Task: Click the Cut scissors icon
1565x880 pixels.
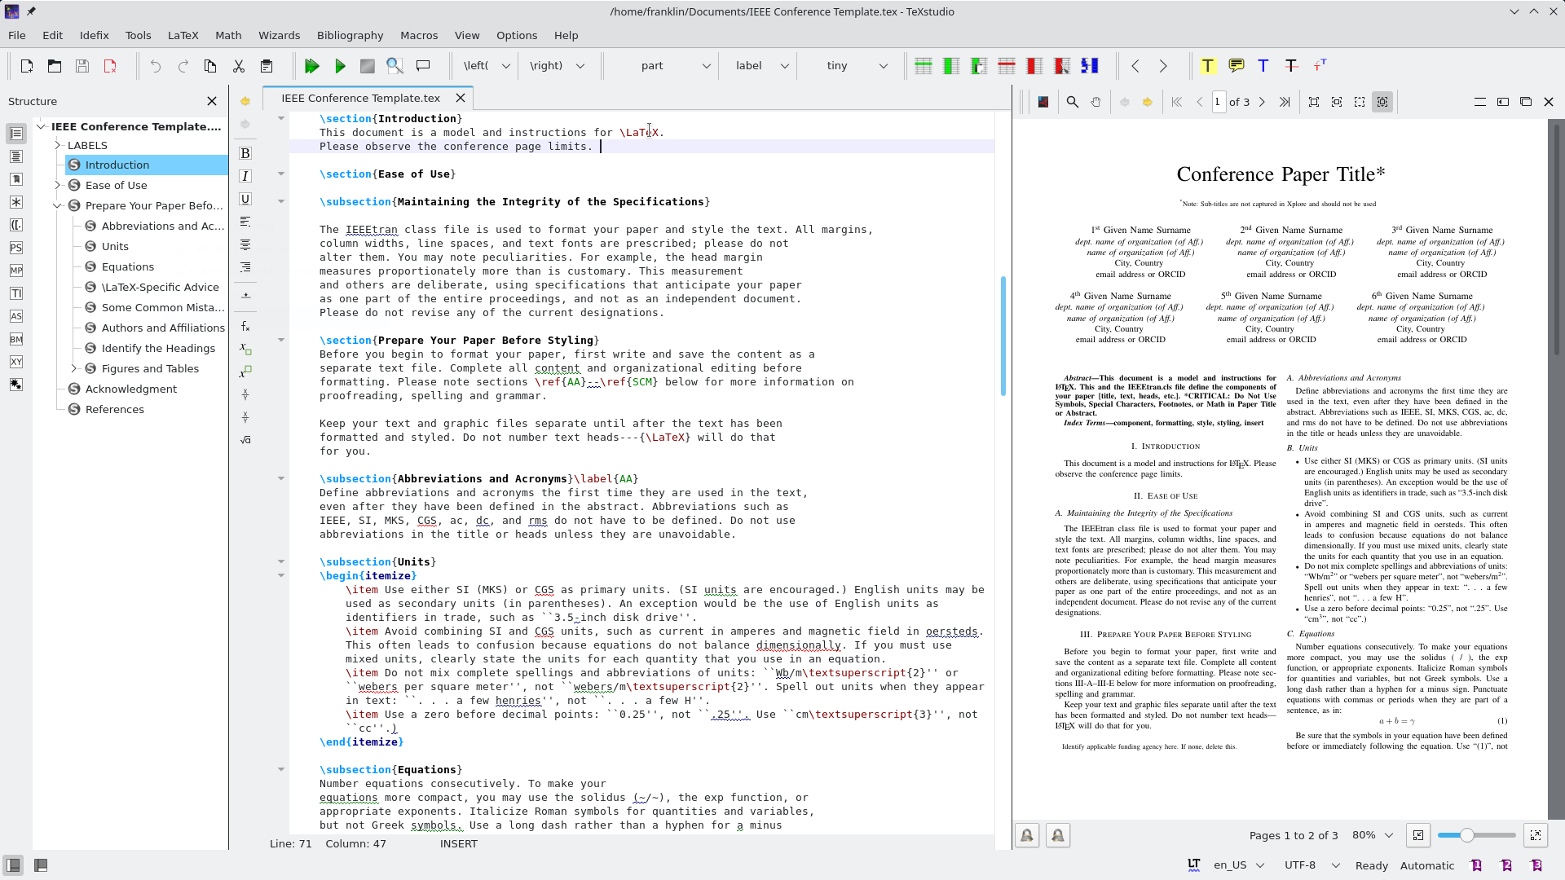Action: click(x=239, y=66)
